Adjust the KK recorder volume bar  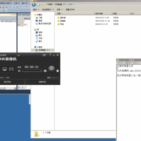tap(32, 71)
